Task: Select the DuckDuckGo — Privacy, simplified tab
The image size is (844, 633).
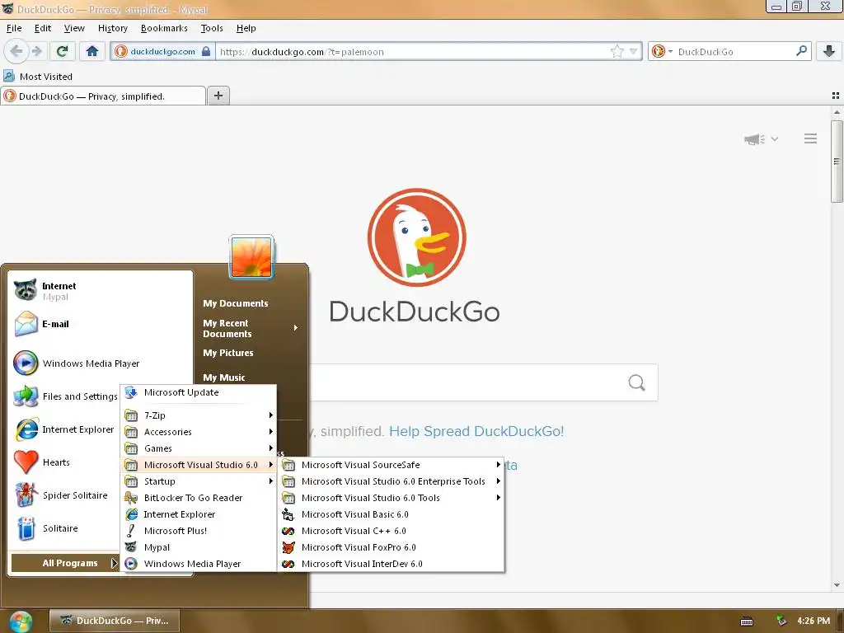Action: point(103,96)
